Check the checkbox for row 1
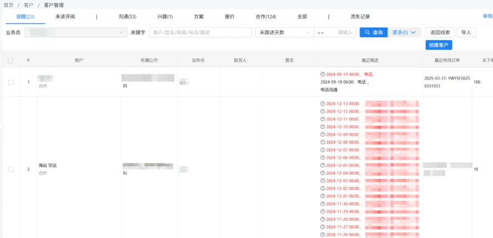 pos(11,82)
